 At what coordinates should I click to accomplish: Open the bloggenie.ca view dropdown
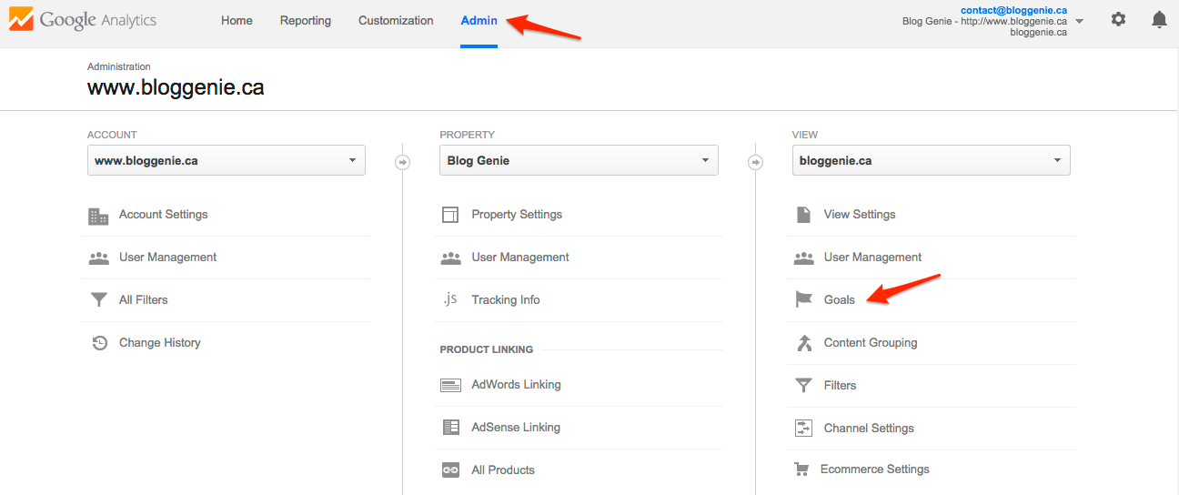click(x=931, y=160)
